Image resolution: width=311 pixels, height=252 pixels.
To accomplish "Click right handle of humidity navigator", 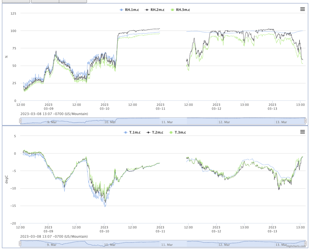I will 305,121.
